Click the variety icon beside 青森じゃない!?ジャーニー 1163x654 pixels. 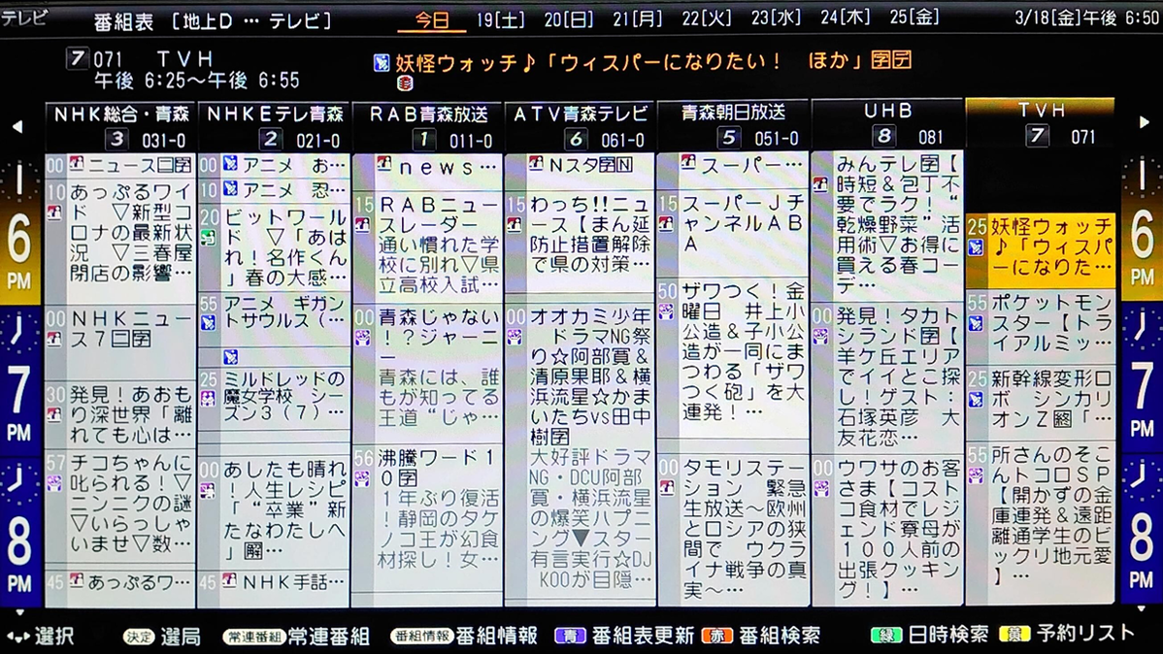tap(362, 338)
